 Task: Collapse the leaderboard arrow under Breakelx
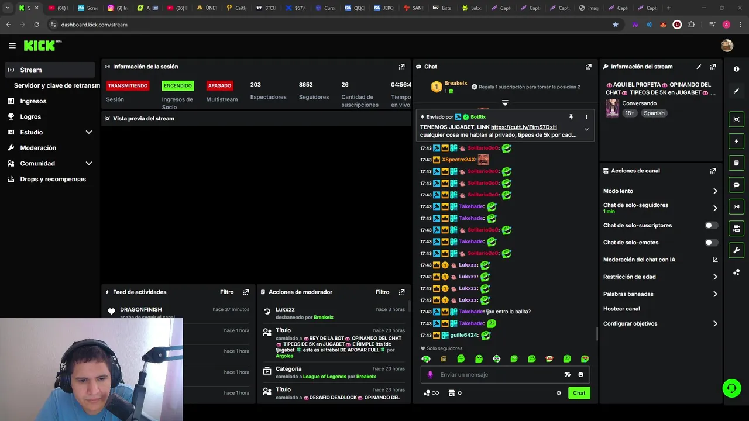505,103
